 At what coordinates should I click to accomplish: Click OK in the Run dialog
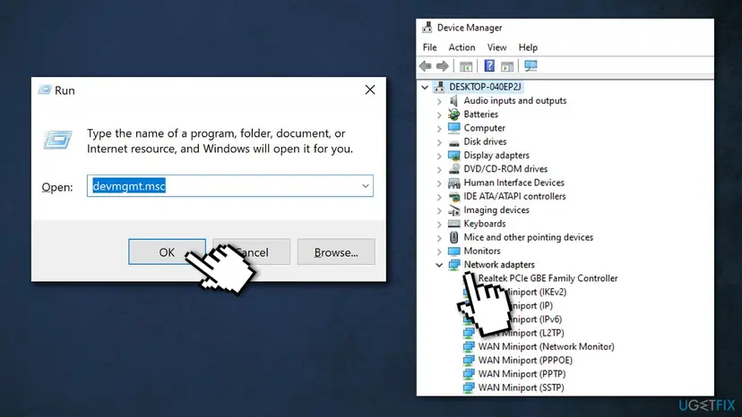tap(167, 252)
